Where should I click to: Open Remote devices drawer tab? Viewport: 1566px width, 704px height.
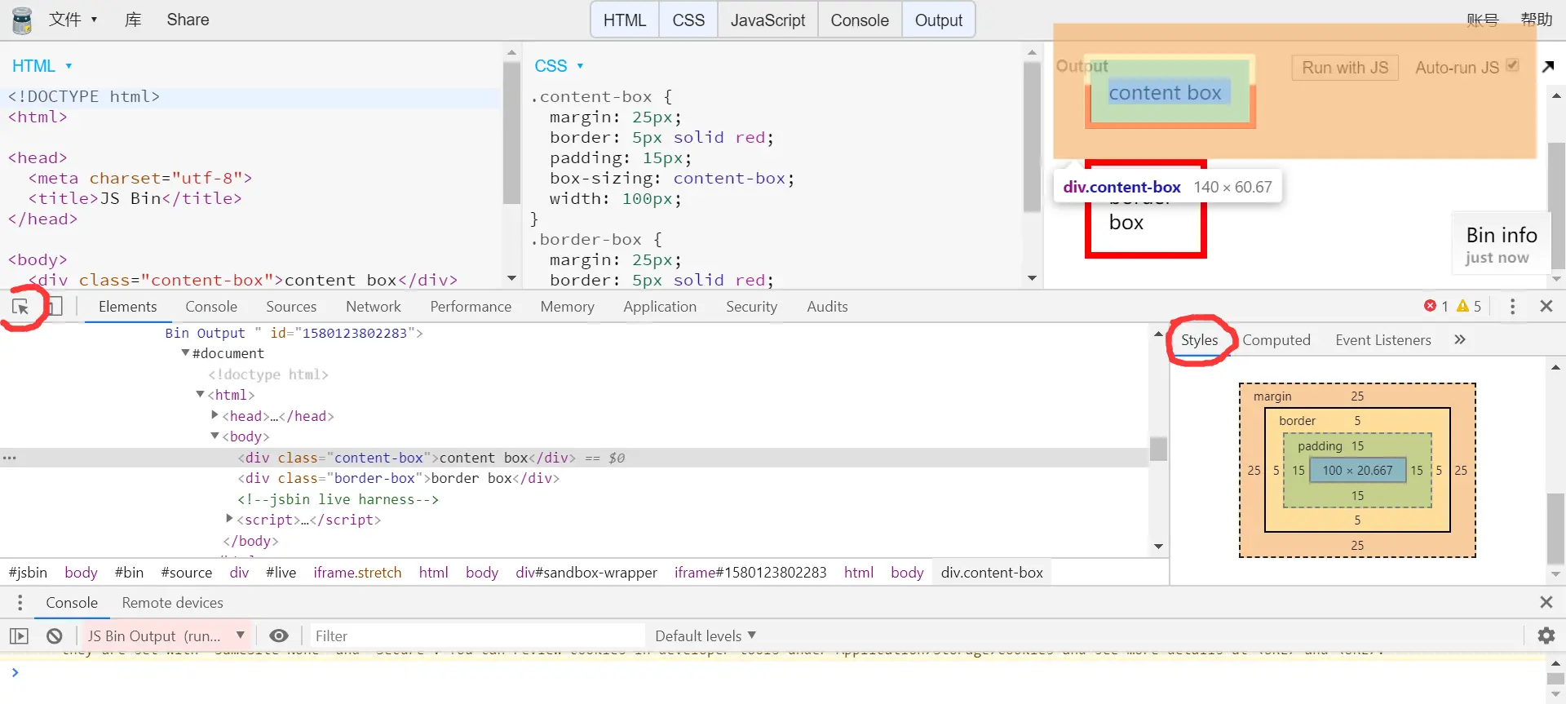tap(172, 603)
